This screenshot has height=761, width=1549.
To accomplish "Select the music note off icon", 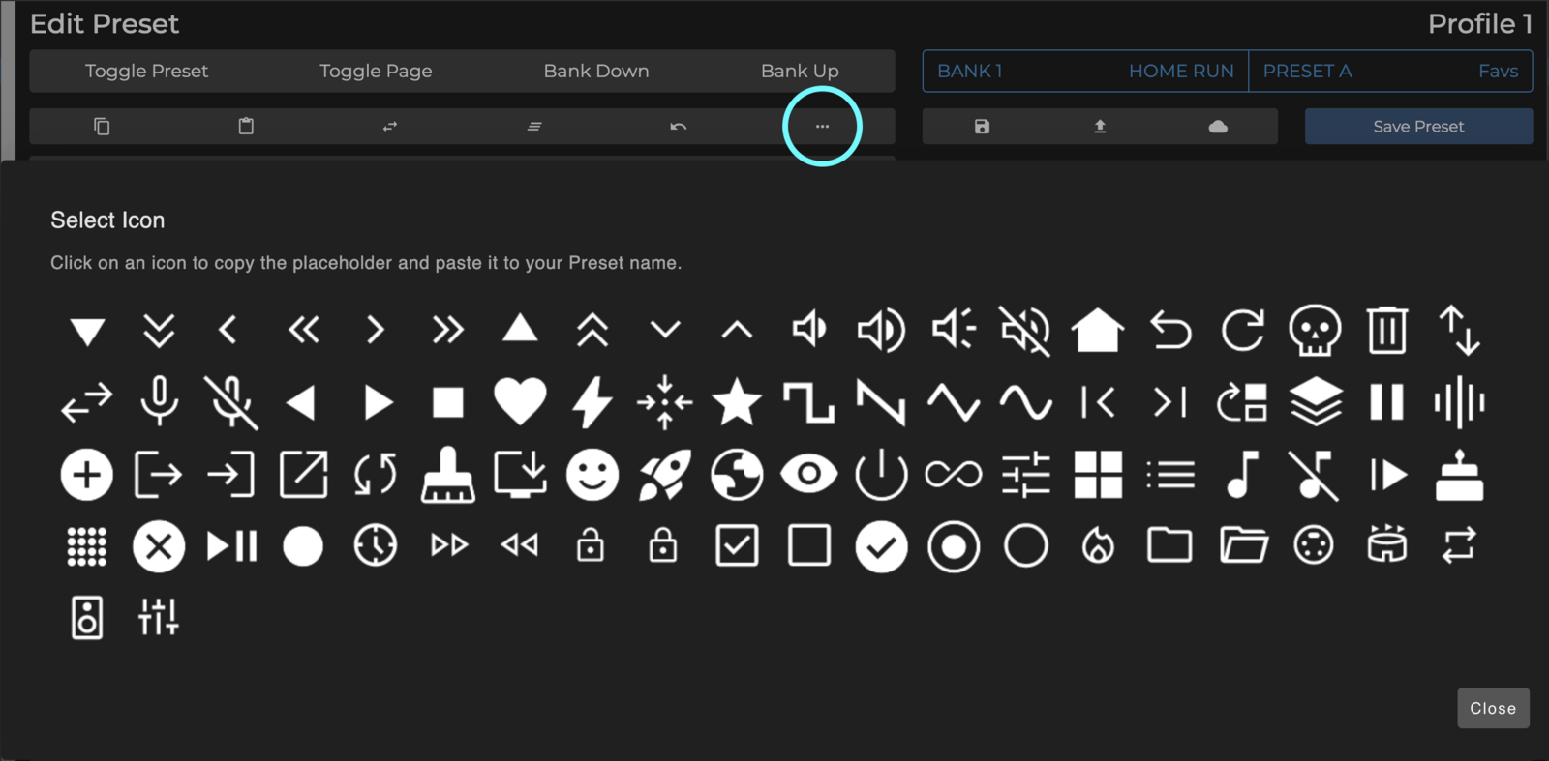I will click(1314, 475).
